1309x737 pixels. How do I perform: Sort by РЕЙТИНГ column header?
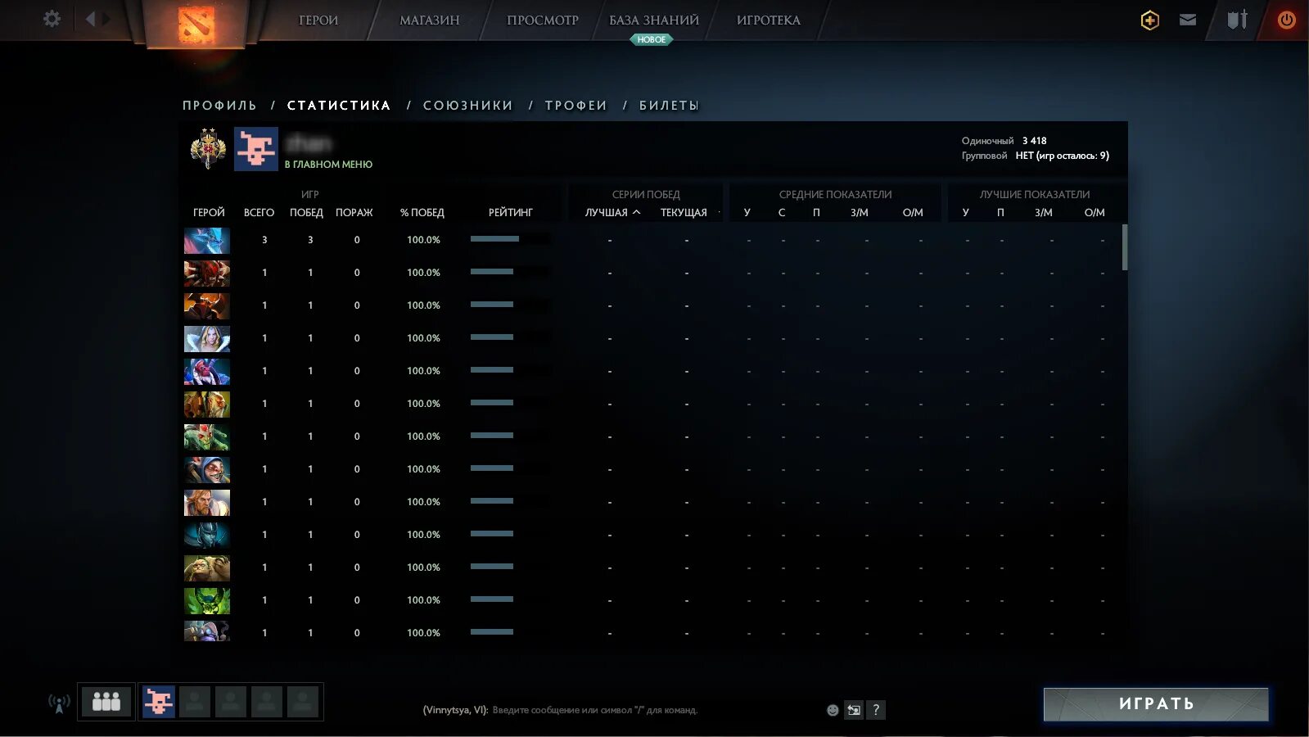coord(511,213)
